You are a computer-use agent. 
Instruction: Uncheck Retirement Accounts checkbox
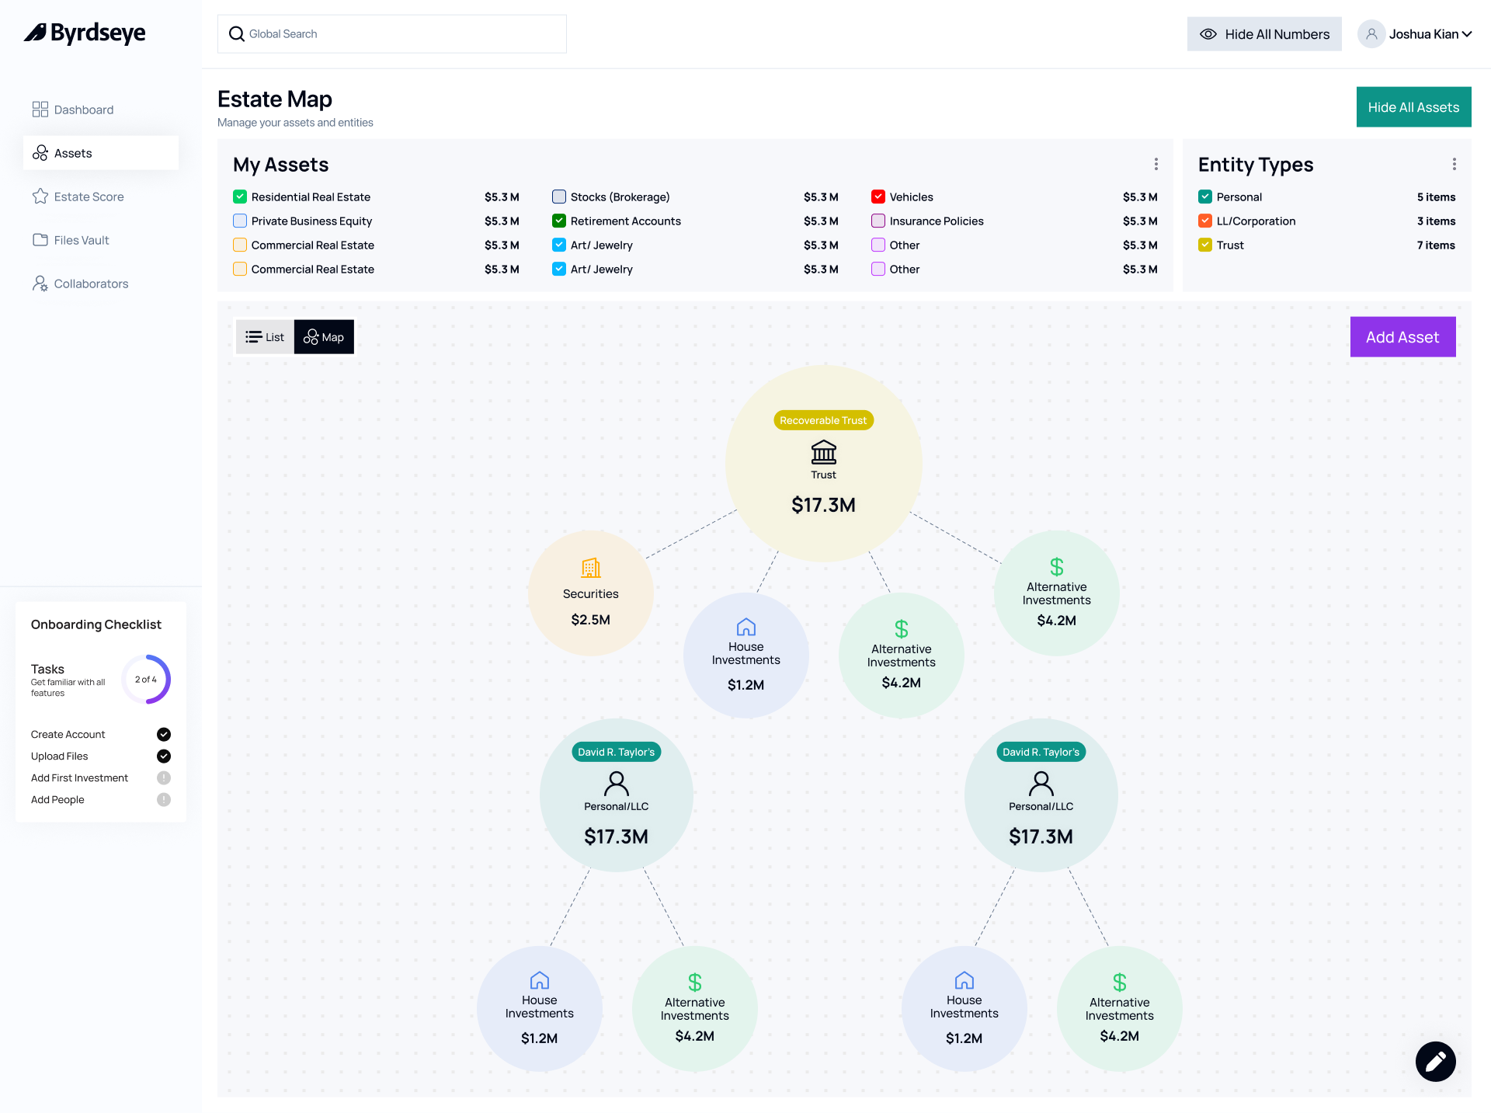[x=559, y=221]
